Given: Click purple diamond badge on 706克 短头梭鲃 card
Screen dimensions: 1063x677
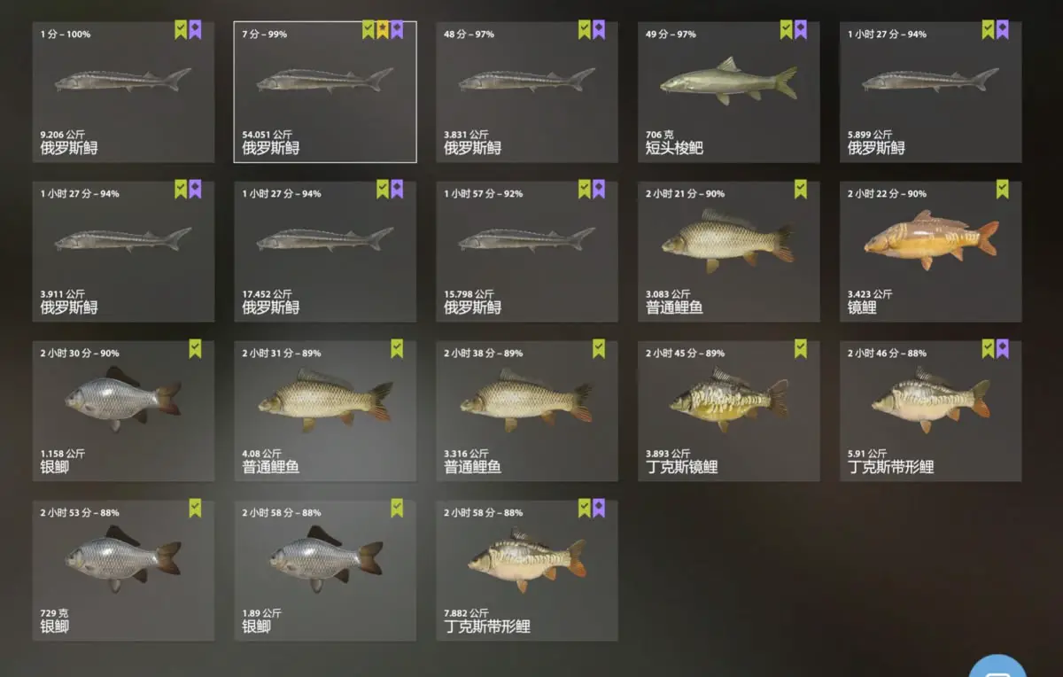Looking at the screenshot, I should [x=801, y=30].
